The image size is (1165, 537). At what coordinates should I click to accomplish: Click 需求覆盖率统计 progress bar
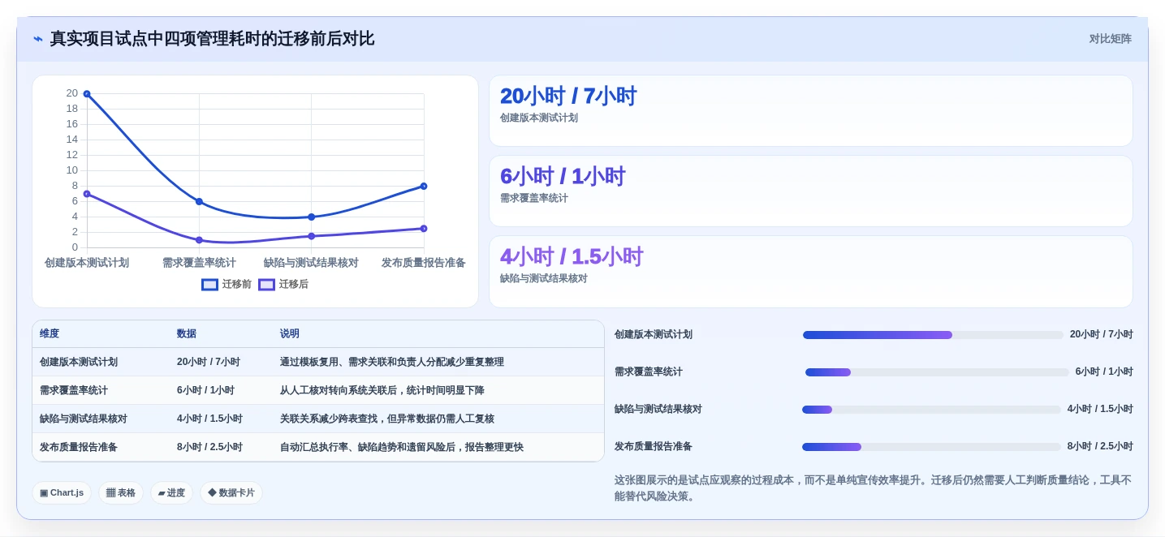937,372
